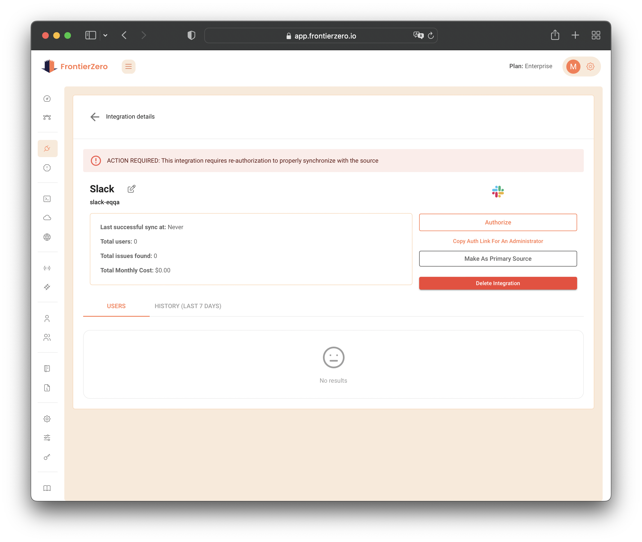Click the globe sidebar icon
Image resolution: width=642 pixels, height=542 pixels.
coord(47,237)
